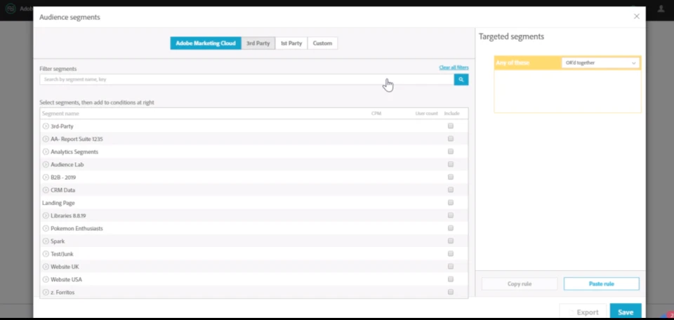
Task: Click the Any of these rule header
Action: [513, 62]
